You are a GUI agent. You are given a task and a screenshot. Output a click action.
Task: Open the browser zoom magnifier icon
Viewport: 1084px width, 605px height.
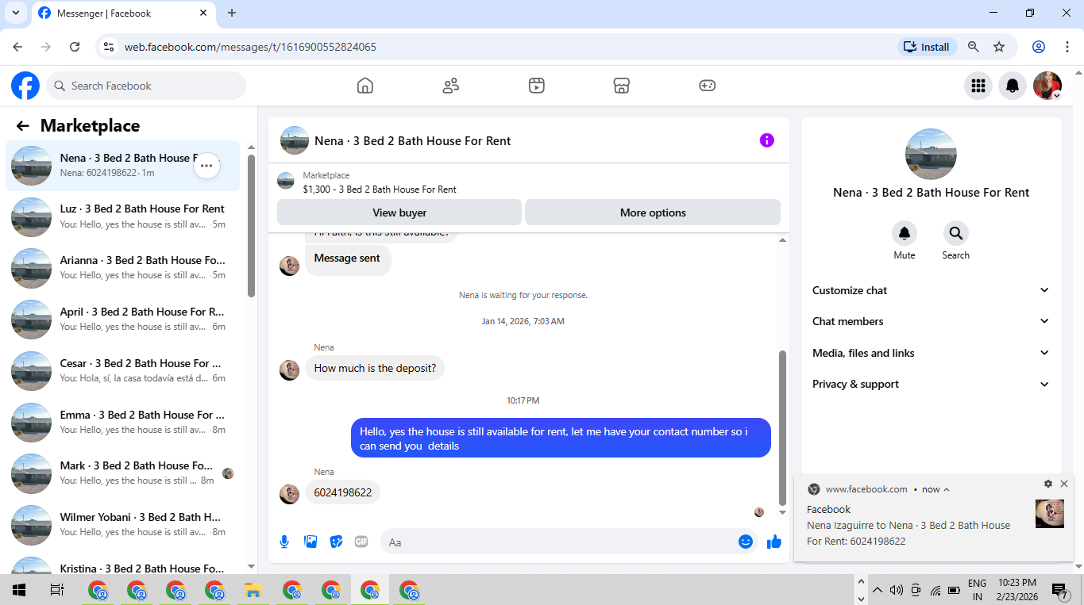coord(974,47)
